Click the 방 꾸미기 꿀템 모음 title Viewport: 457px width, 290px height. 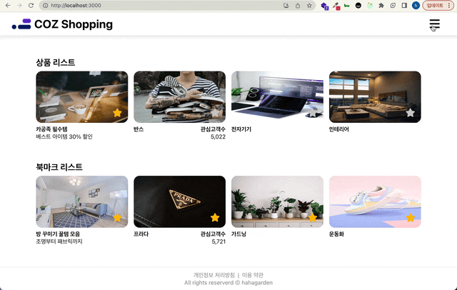coord(58,234)
